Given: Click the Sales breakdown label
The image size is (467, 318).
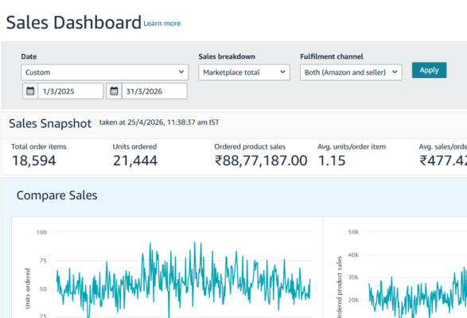Looking at the screenshot, I should [x=227, y=56].
